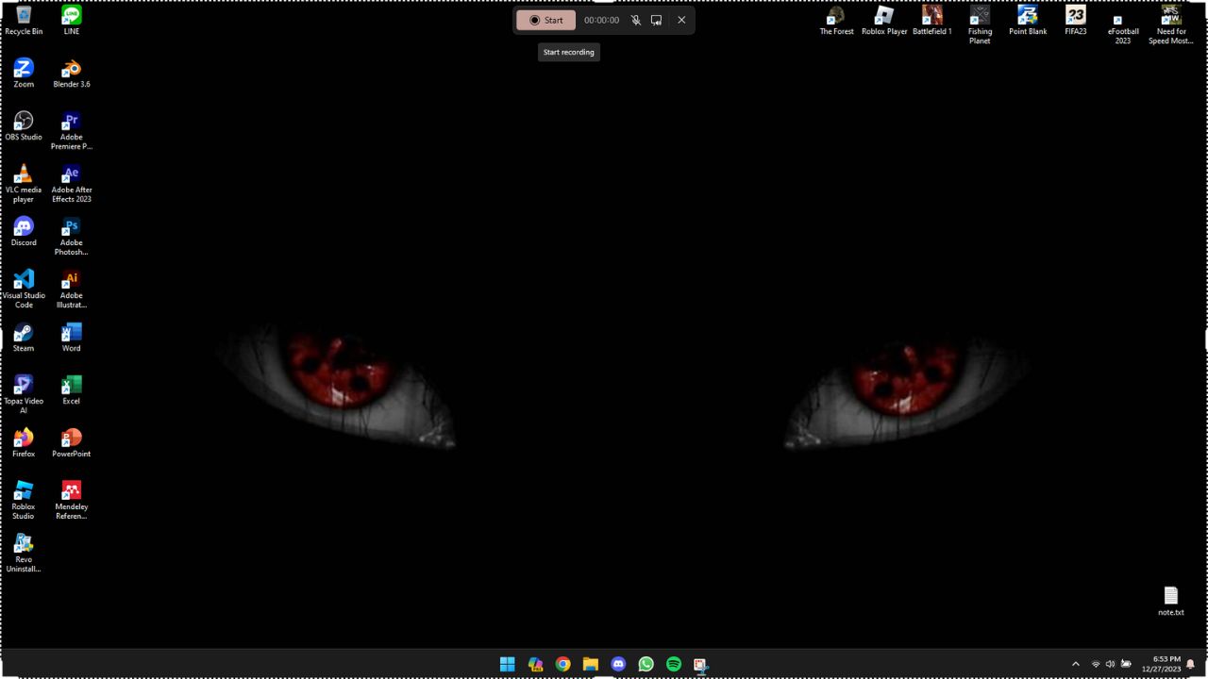The height and width of the screenshot is (679, 1208).
Task: Open OBS Studio from the desktop
Action: (23, 121)
